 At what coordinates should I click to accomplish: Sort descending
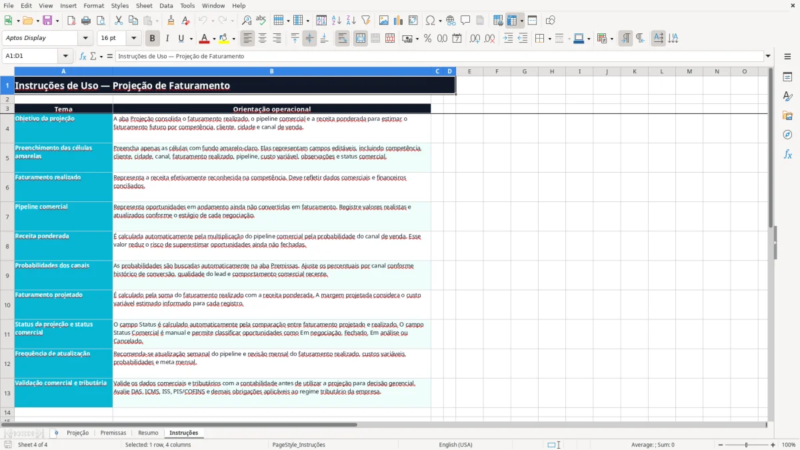pyautogui.click(x=351, y=21)
